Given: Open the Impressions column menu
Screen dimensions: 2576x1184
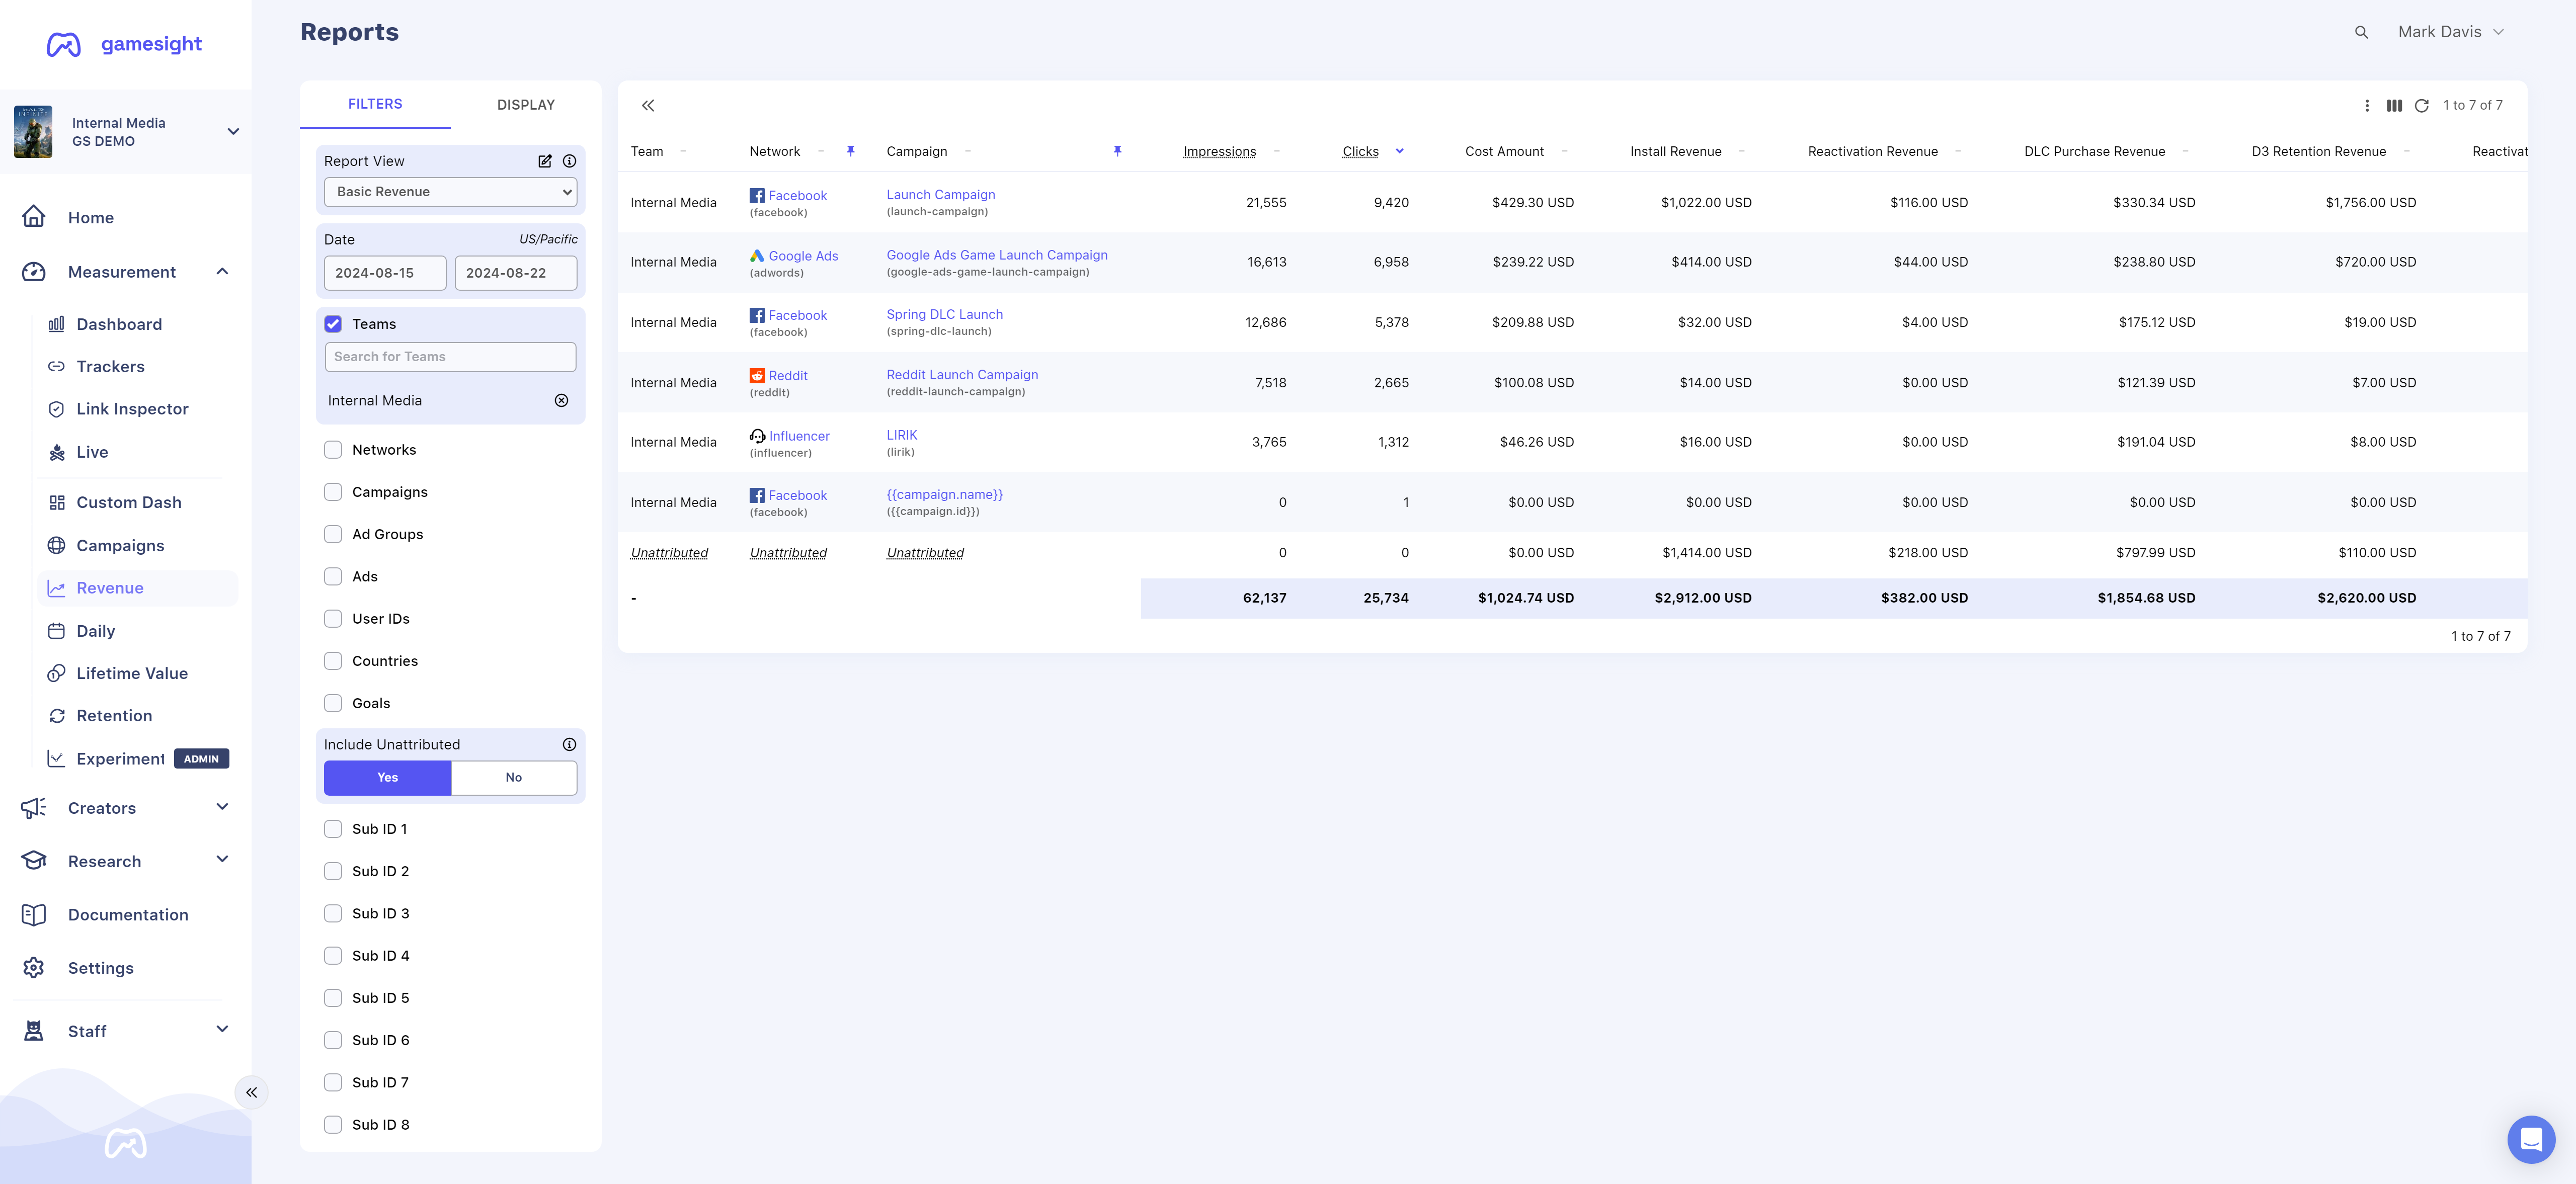Looking at the screenshot, I should (x=1276, y=151).
